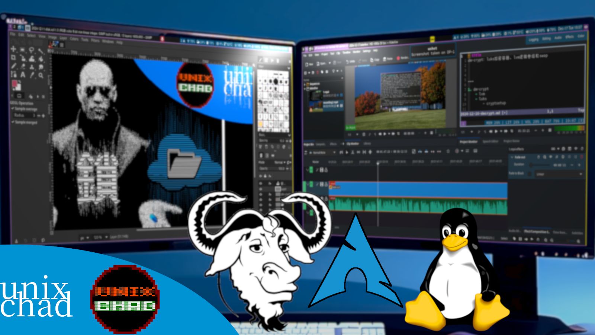This screenshot has height=335, width=595.
Task: Open the Subtitles tab in Kdenlive
Action: tap(577, 233)
